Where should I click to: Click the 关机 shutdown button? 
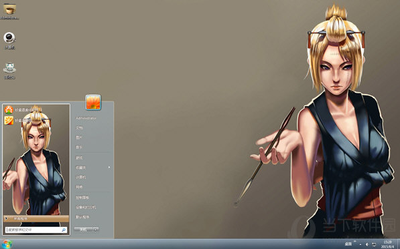coord(84,230)
